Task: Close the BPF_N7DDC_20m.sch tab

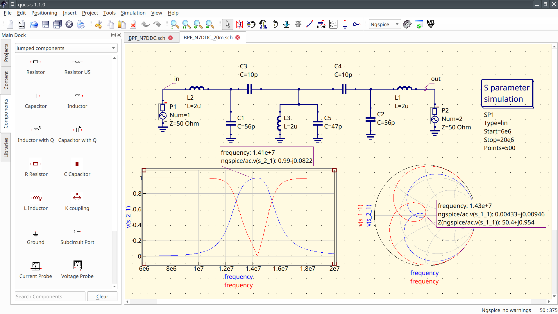Action: pyautogui.click(x=238, y=38)
